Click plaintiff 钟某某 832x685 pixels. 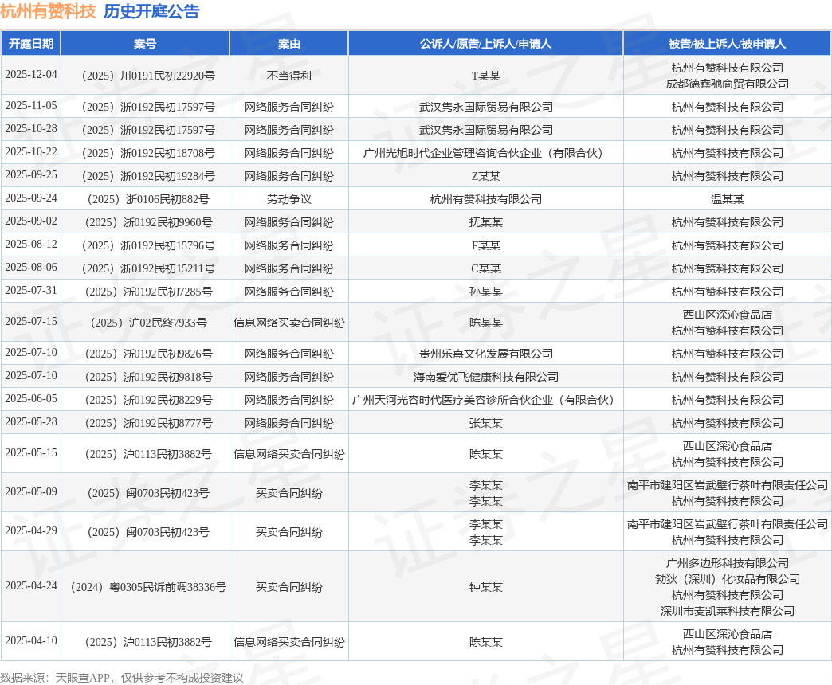pos(485,588)
